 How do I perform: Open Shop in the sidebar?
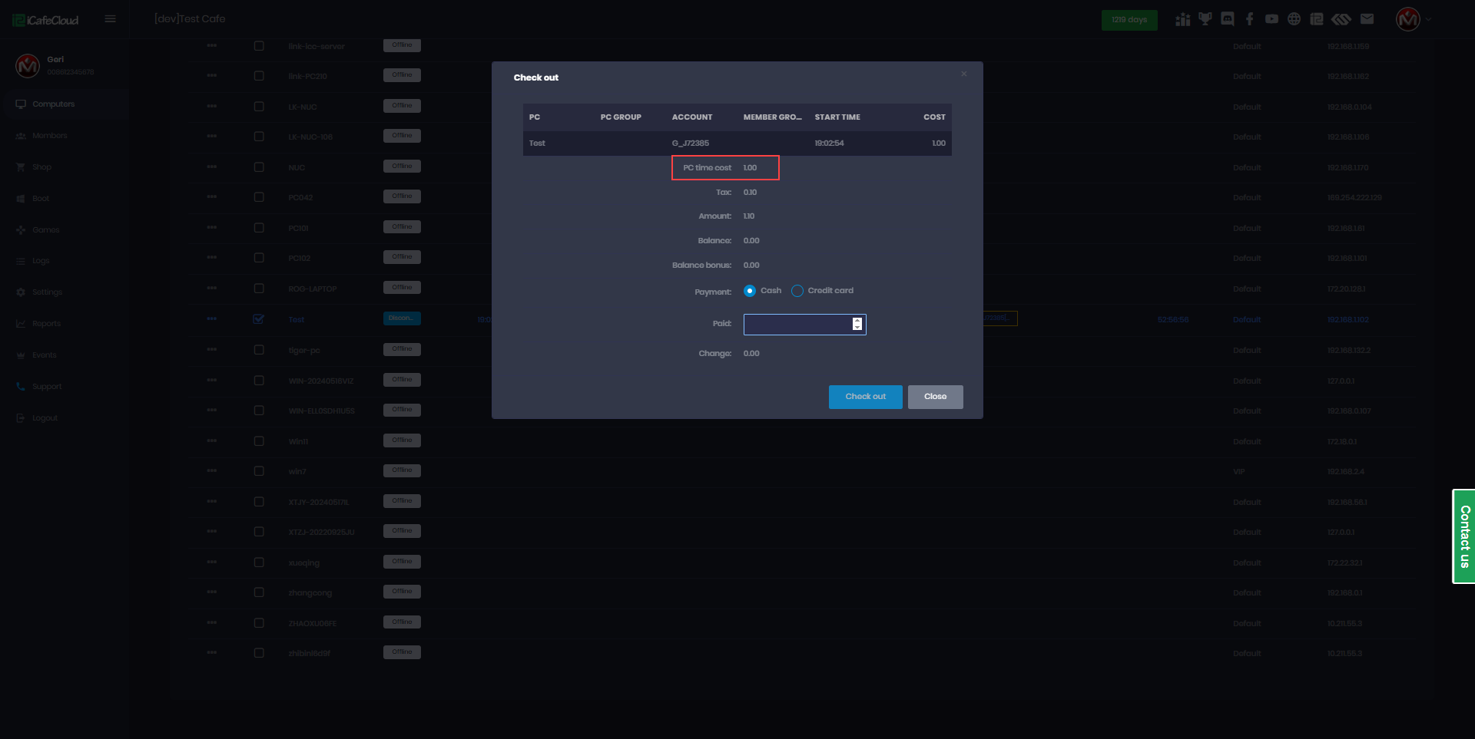pos(41,167)
